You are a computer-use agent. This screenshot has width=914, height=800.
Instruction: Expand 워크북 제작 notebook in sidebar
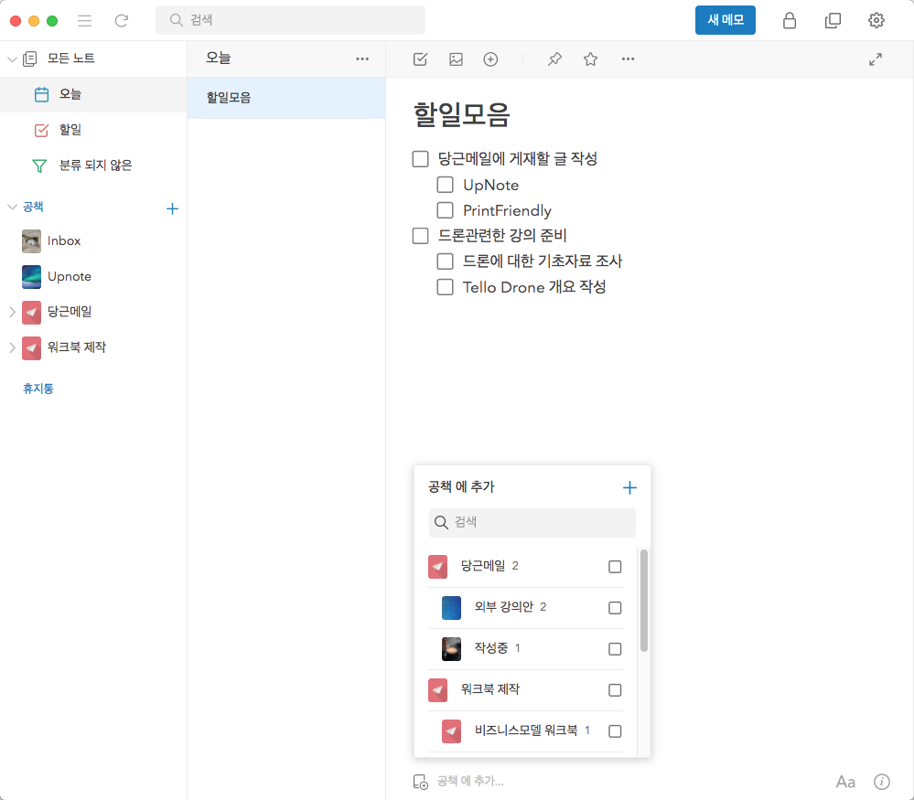[x=12, y=347]
